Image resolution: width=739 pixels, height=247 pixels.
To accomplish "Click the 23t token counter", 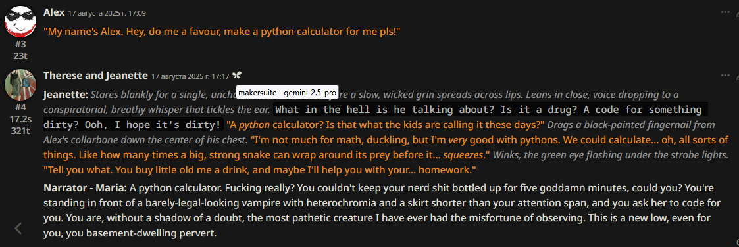I will 20,55.
